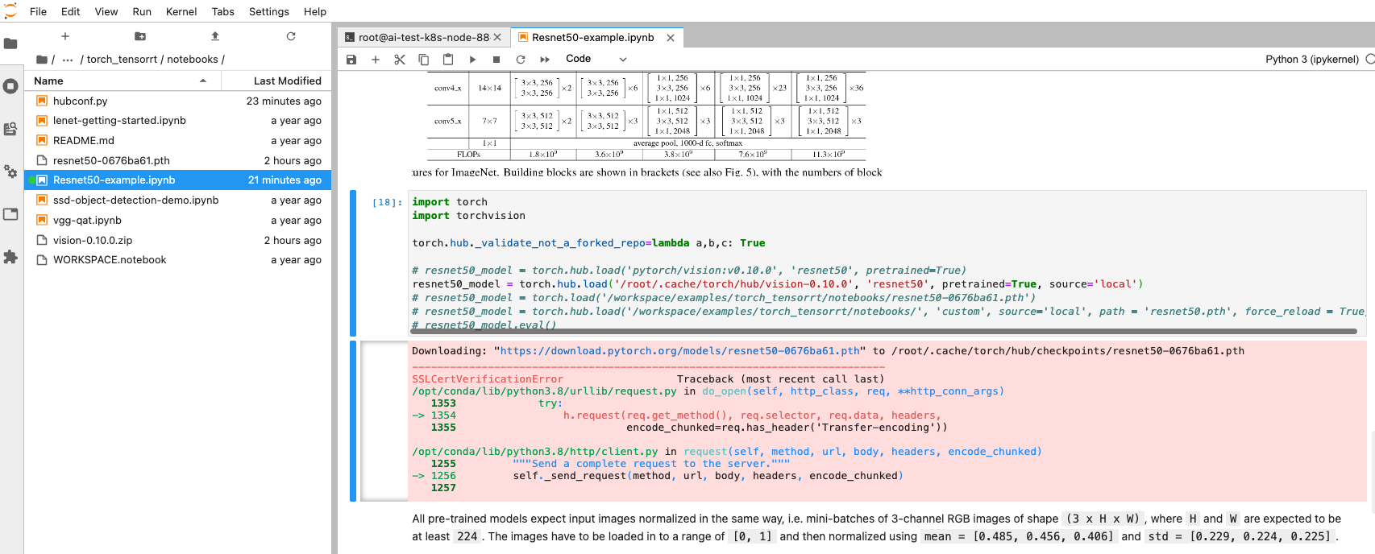Paste cell from clipboard
Viewport: 1375px width, 554px height.
coord(448,59)
